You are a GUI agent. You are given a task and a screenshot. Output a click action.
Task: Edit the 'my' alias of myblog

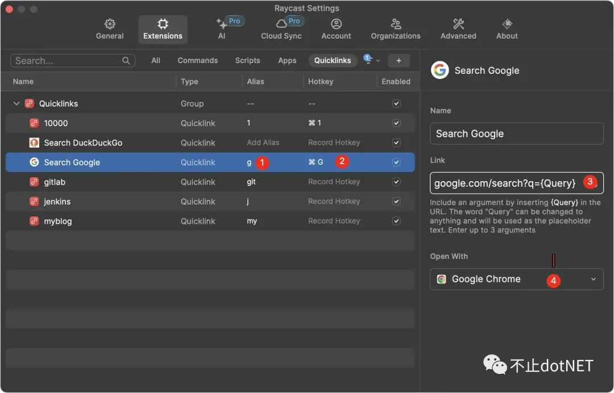pos(252,221)
